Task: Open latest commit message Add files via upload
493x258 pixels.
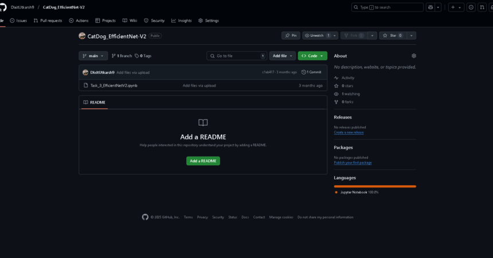Action: click(x=133, y=72)
